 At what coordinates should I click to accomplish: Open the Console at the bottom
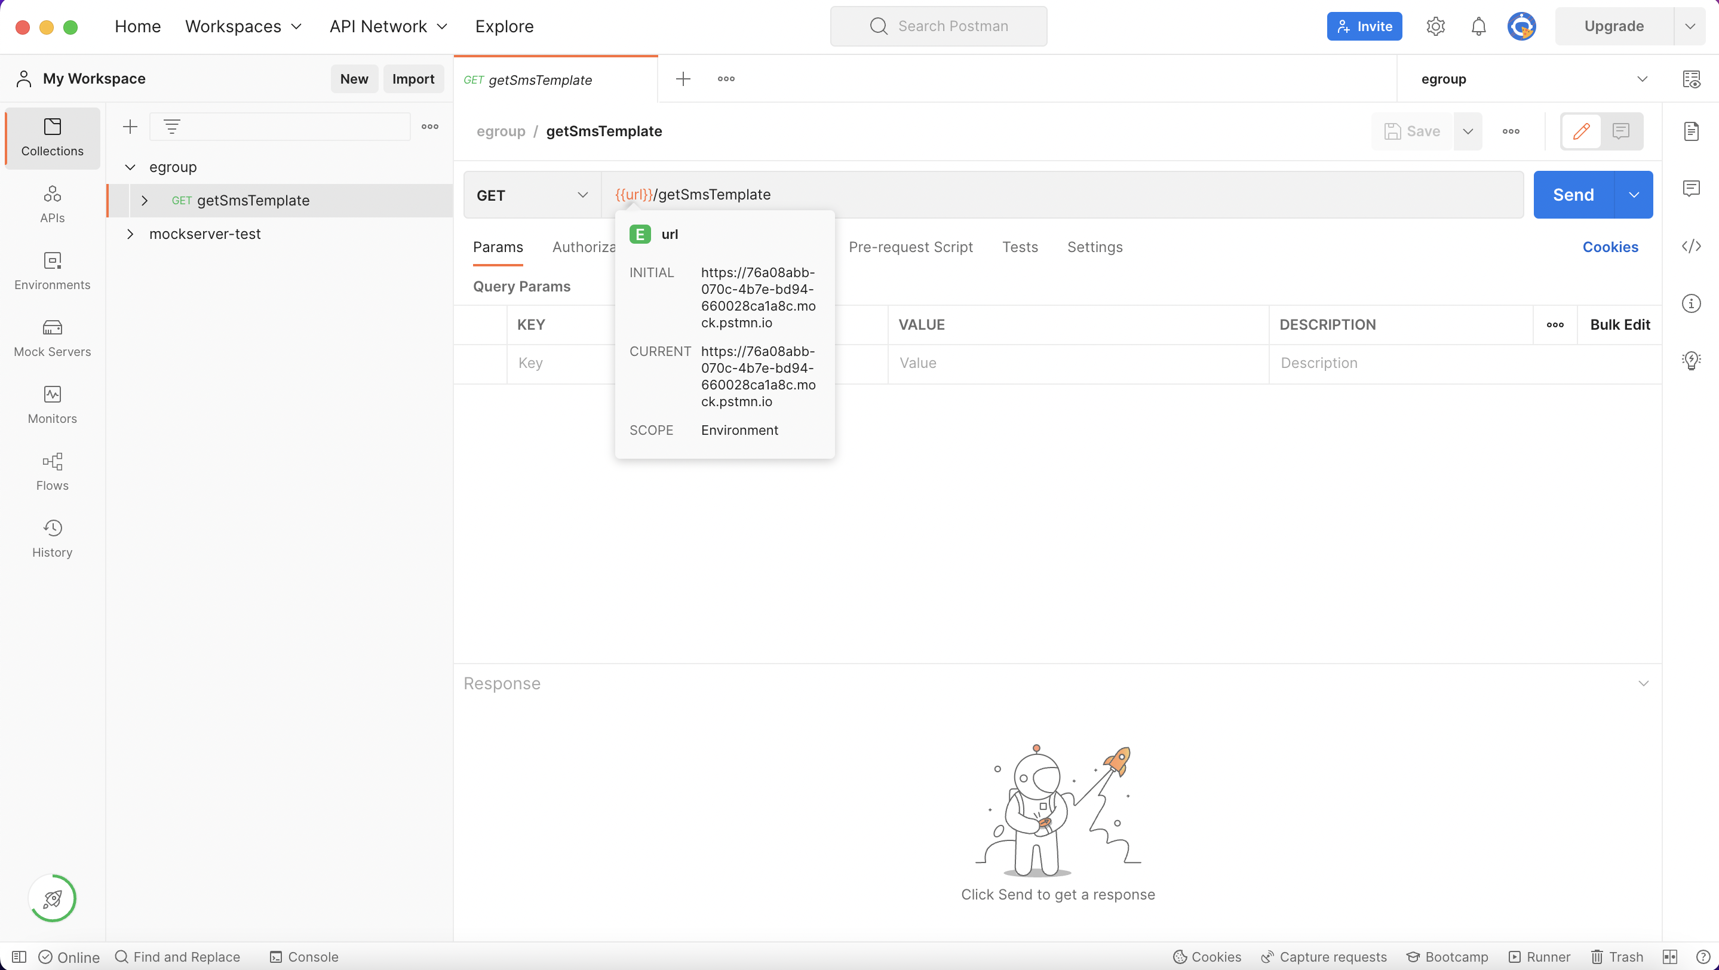304,956
